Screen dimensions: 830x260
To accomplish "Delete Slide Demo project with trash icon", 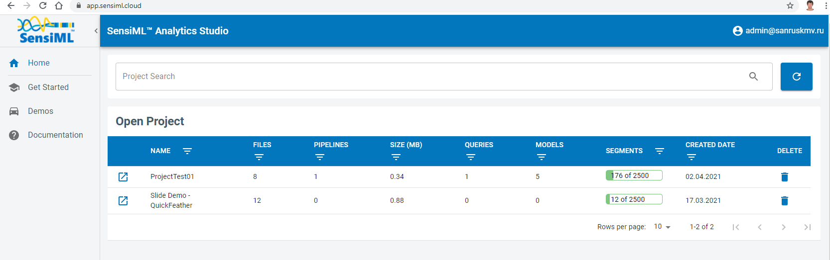I will point(785,201).
